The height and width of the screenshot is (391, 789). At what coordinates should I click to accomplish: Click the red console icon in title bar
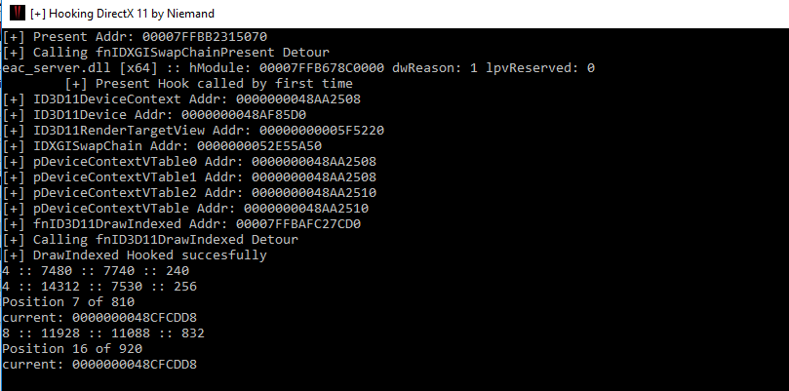click(x=18, y=13)
